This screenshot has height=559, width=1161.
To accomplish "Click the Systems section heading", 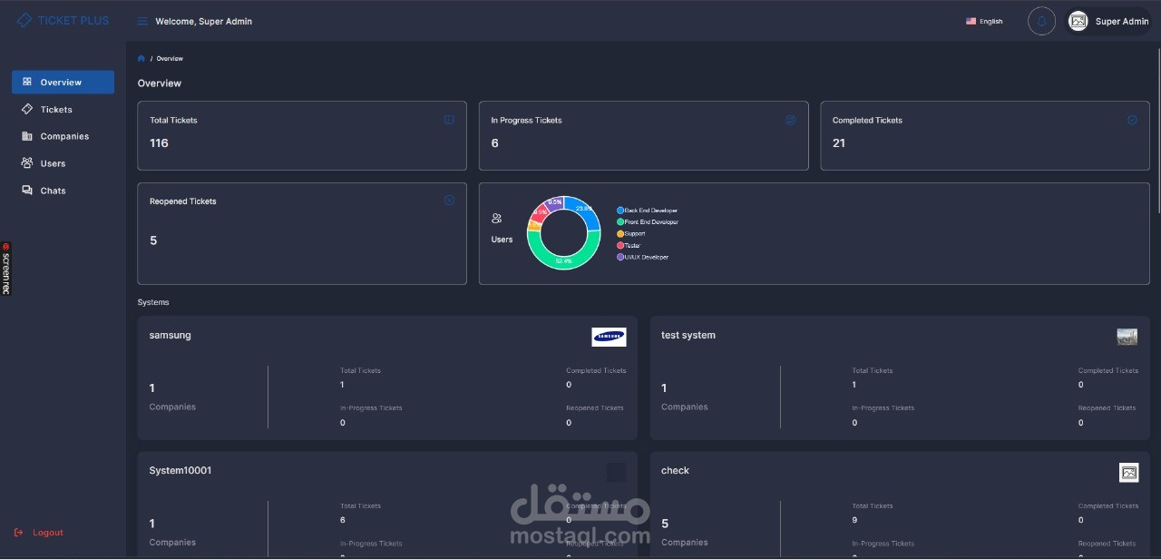I will pyautogui.click(x=153, y=302).
